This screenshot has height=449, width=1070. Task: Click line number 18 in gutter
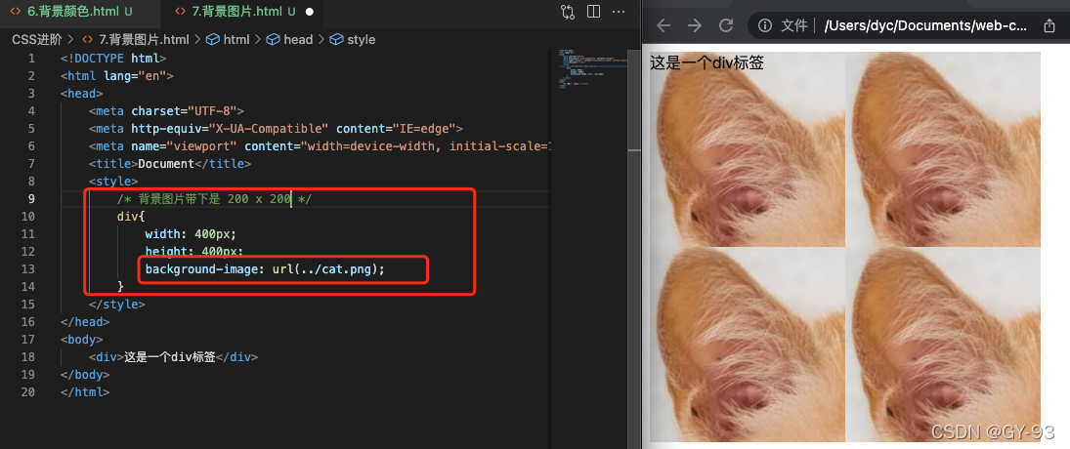[28, 357]
